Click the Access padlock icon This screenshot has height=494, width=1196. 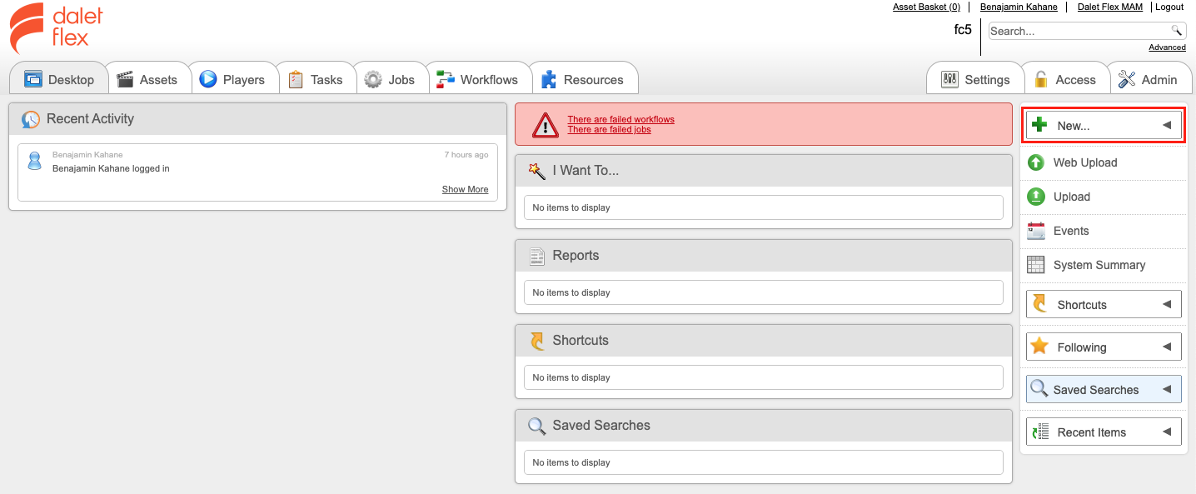coord(1041,80)
